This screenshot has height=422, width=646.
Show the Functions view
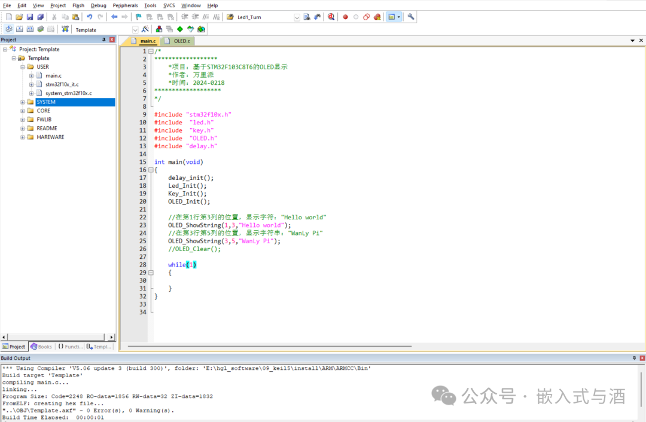[70, 347]
